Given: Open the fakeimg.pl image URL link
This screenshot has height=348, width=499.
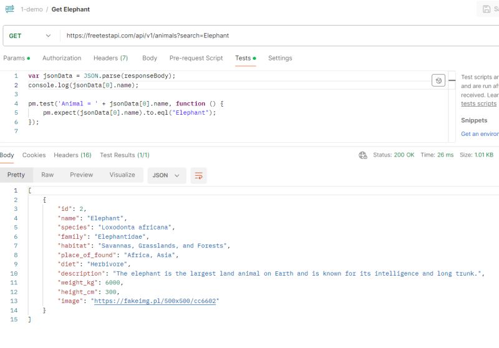Looking at the screenshot, I should (x=155, y=301).
